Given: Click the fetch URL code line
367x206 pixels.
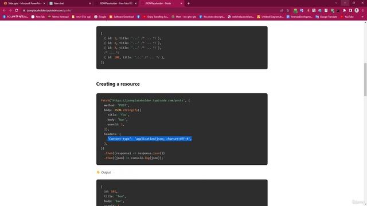Looking at the screenshot, I should 145,101.
